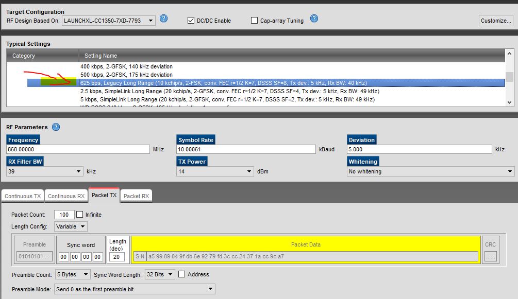
Task: Click the Deviation input field
Action: pos(419,149)
